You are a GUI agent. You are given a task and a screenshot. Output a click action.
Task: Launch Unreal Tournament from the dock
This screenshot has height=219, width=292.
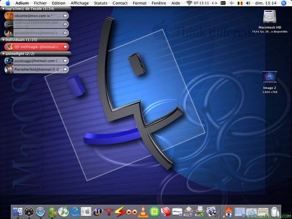98,212
